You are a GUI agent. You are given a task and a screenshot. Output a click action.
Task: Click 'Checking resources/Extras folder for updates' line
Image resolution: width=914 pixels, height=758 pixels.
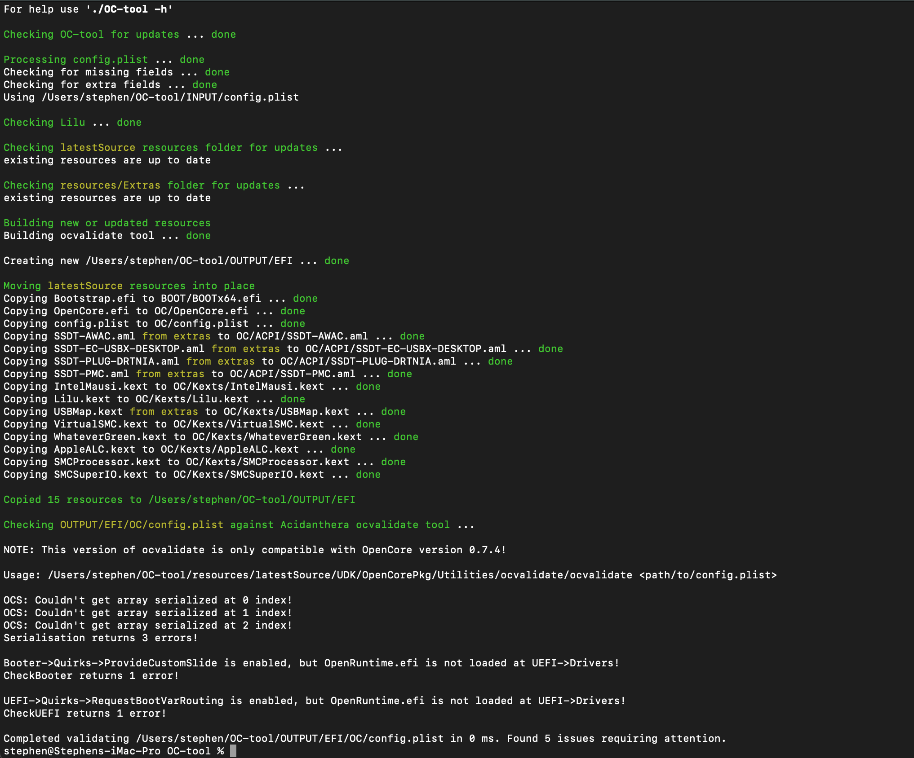pos(154,185)
